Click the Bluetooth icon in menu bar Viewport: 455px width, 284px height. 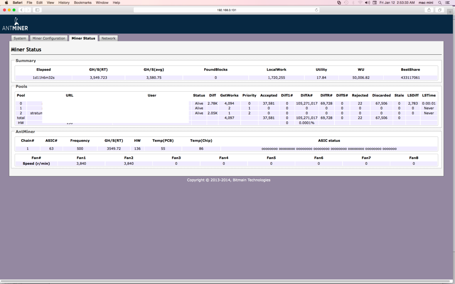(x=353, y=2)
